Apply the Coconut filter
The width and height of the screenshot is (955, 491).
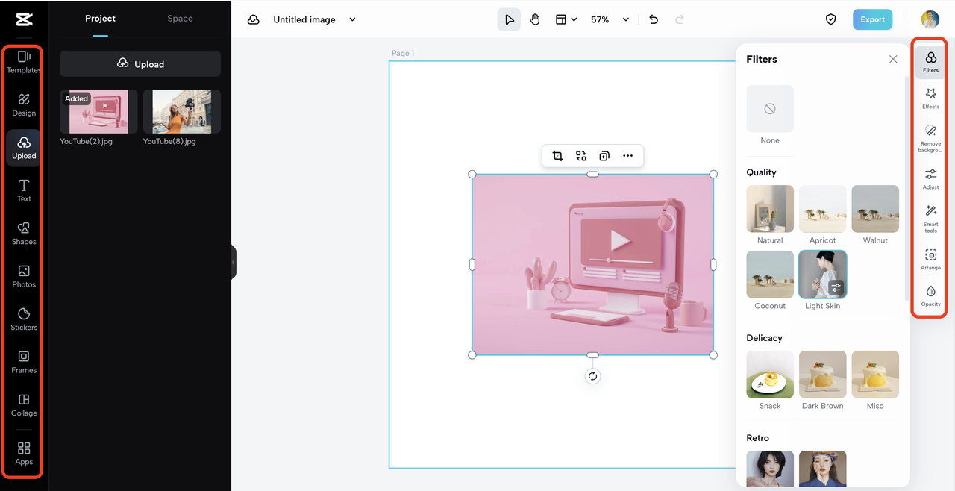770,275
